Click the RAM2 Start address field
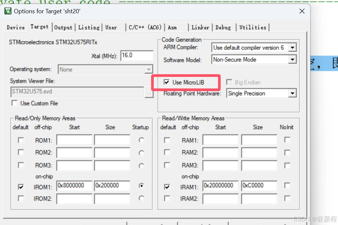The width and height of the screenshot is (338, 225). [x=220, y=152]
